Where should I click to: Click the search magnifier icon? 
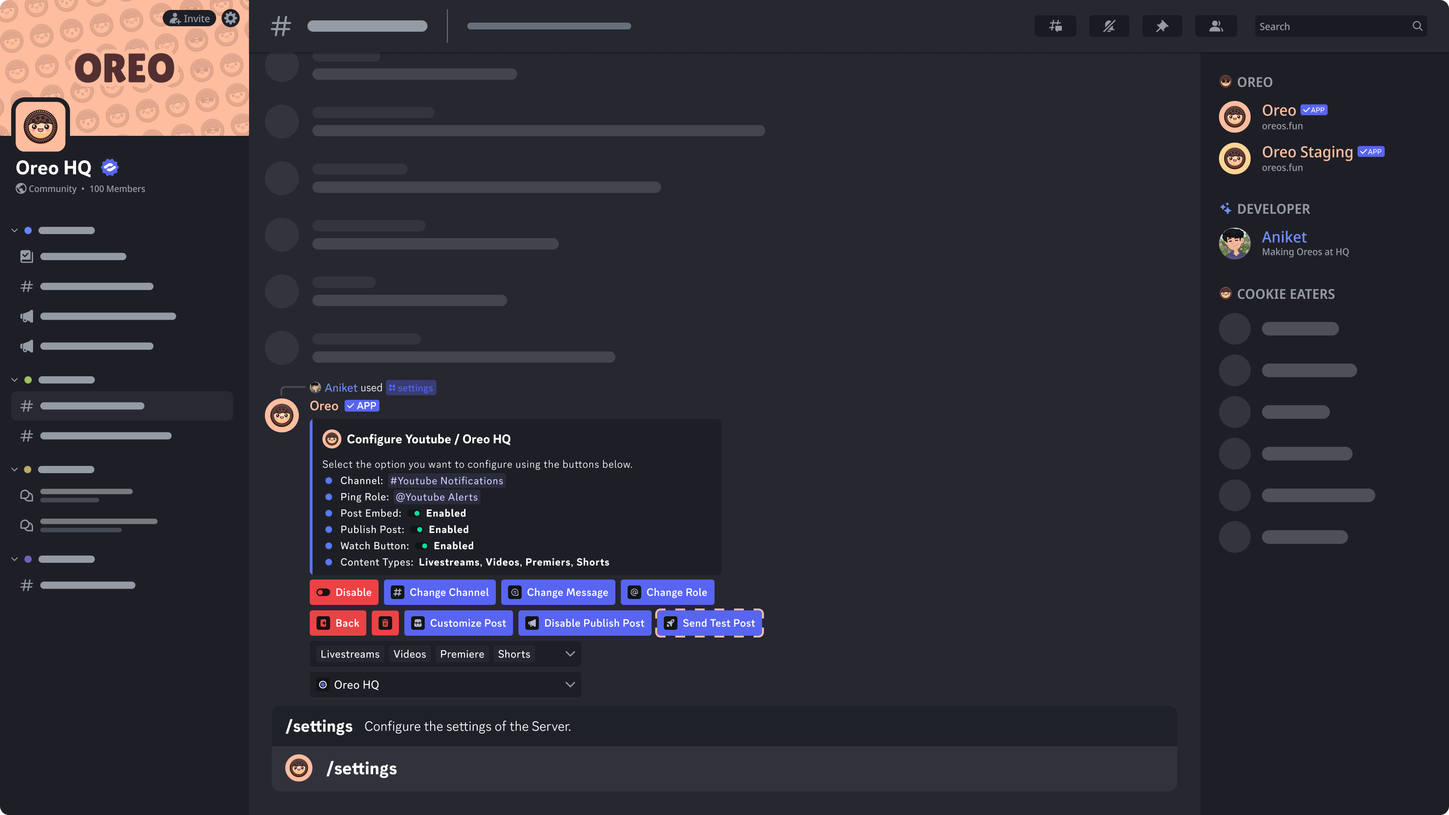(x=1417, y=26)
